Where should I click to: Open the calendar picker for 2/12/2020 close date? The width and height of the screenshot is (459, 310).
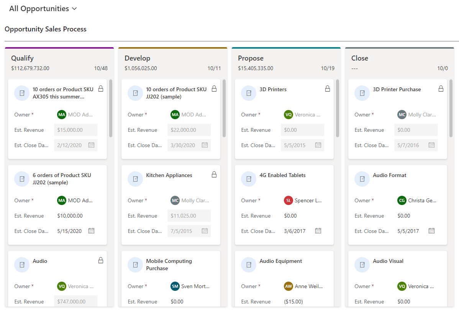91,145
